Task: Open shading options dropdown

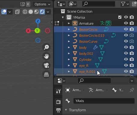Action: [48, 12]
